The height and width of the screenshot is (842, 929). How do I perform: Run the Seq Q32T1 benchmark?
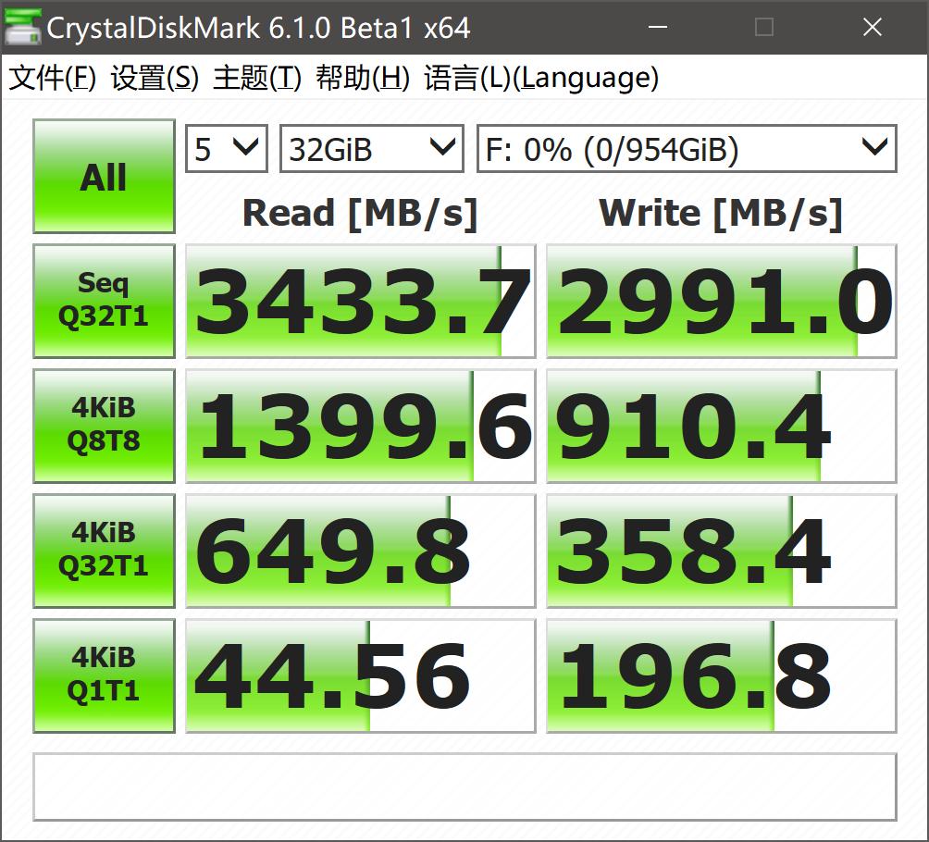click(103, 300)
